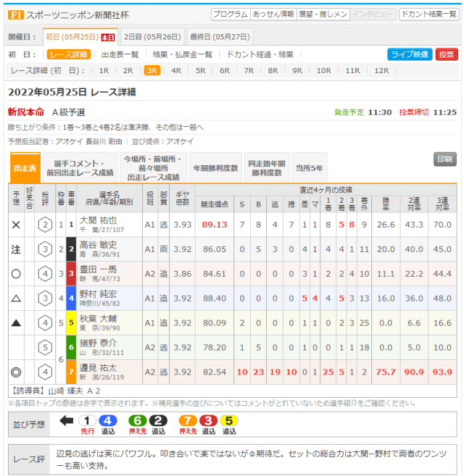
Task: Click rider name 高谷 敏史
Action: click(x=98, y=245)
